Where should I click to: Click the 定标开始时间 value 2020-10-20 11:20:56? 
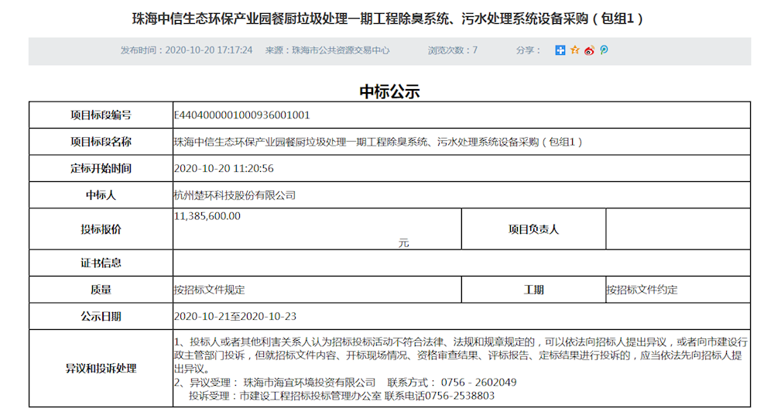tap(224, 169)
